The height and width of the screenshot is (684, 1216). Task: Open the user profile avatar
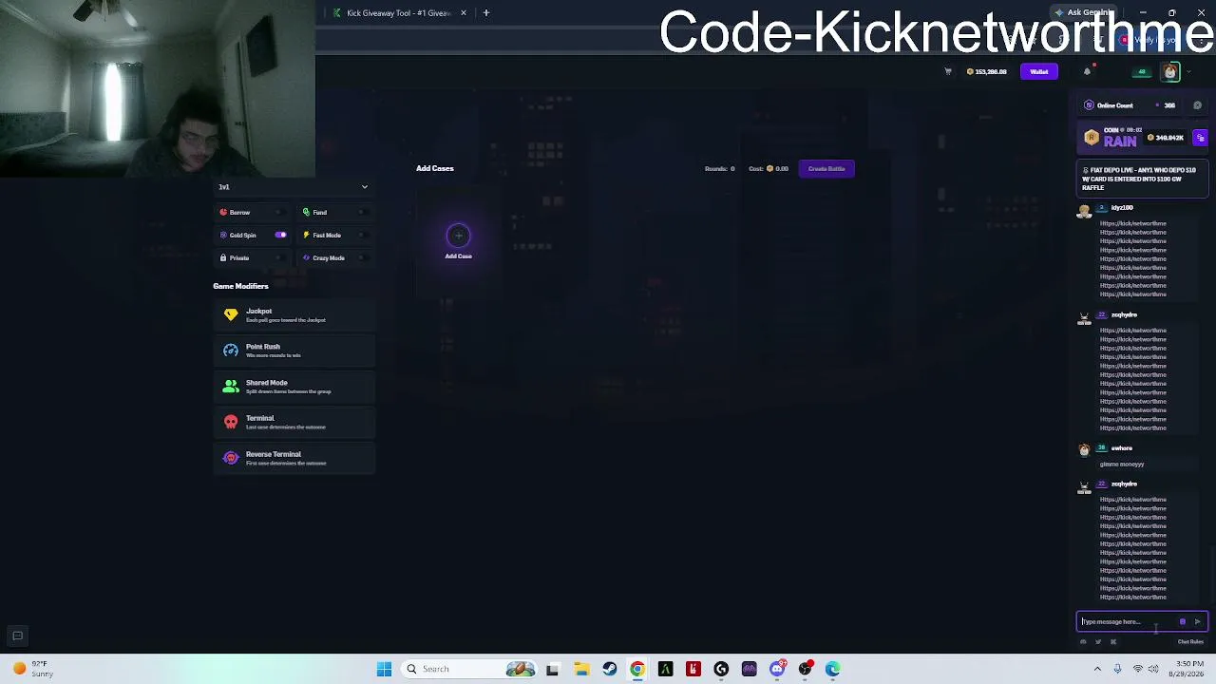point(1170,72)
